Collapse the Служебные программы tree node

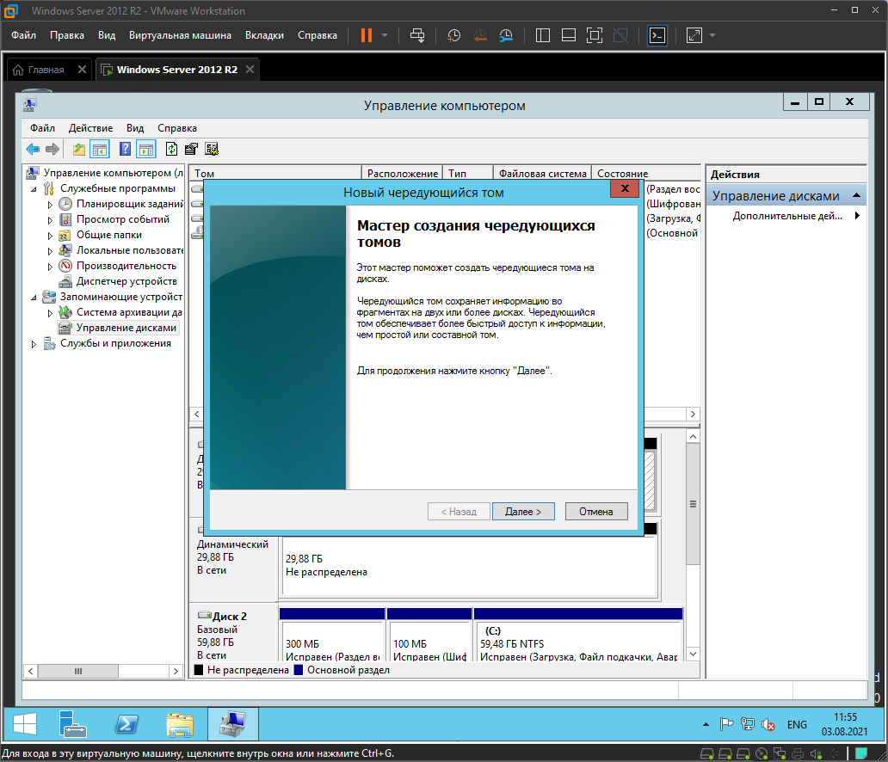click(x=34, y=189)
